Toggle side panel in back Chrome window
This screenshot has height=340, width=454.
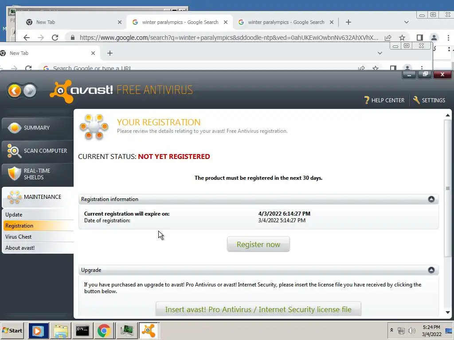pyautogui.click(x=419, y=38)
